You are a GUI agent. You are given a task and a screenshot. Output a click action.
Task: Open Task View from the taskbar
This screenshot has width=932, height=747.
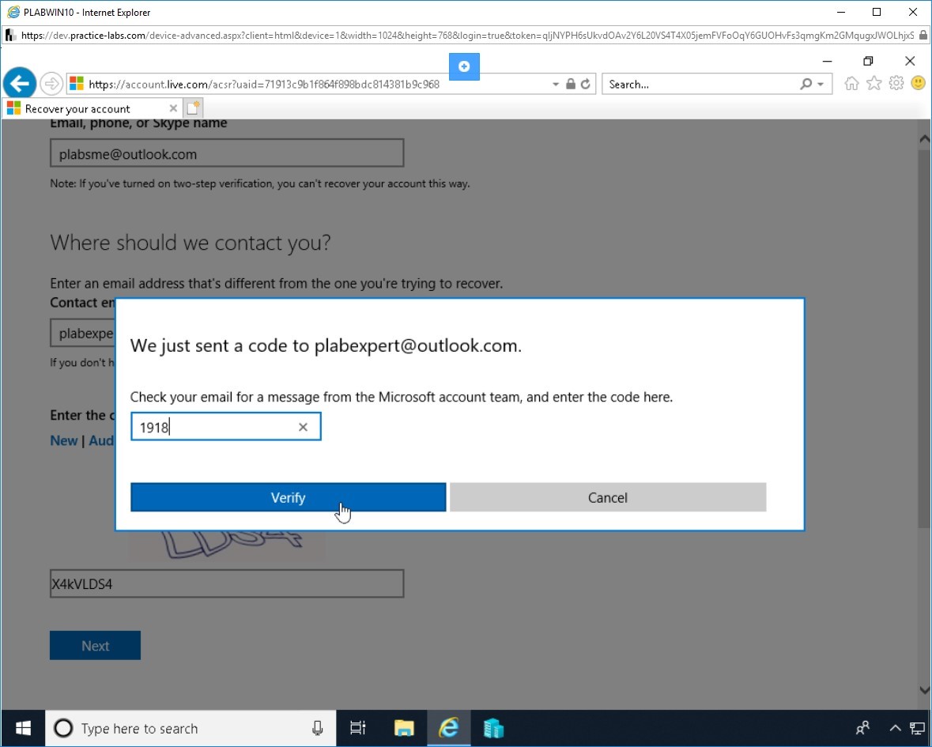(358, 728)
